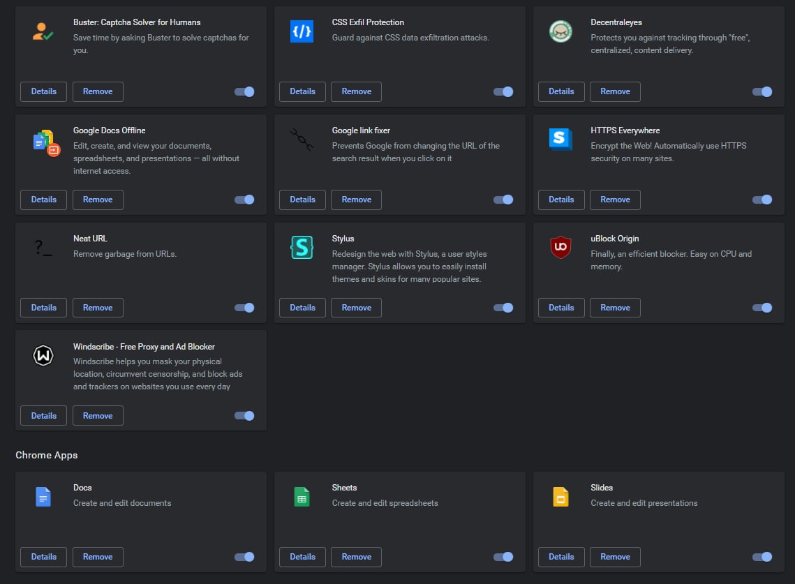The width and height of the screenshot is (795, 584).
Task: Remove Buster Captcha Solver extension
Action: [x=98, y=92]
